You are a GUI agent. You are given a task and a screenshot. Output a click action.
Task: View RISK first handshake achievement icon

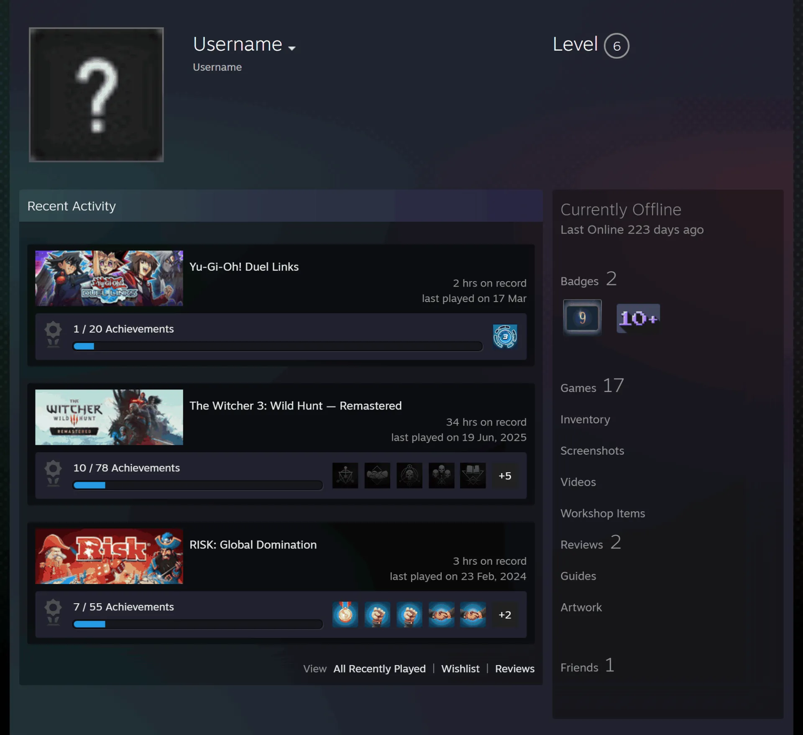[441, 615]
